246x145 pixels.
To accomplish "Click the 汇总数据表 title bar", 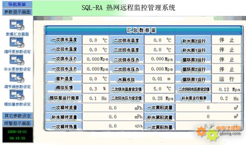I will coord(143,30).
